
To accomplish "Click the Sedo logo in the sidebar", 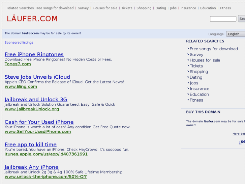I will (242, 142).
